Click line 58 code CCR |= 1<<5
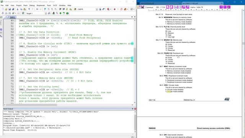The height and width of the screenshot is (138, 245). coord(38,46)
